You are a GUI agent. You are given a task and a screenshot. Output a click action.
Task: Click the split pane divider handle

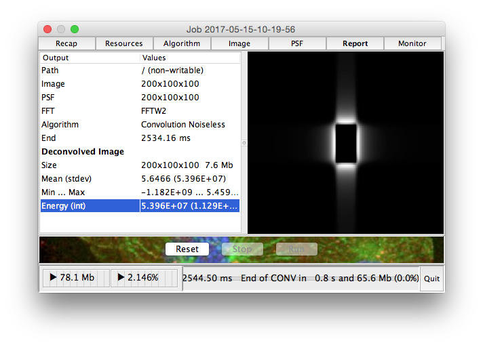tap(244, 143)
